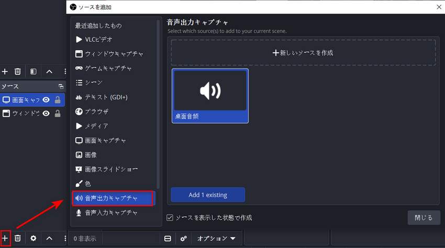This screenshot has height=248, width=445.
Task: Toggle visibility eye of 画面キャプチャ source
Action: coord(46,100)
